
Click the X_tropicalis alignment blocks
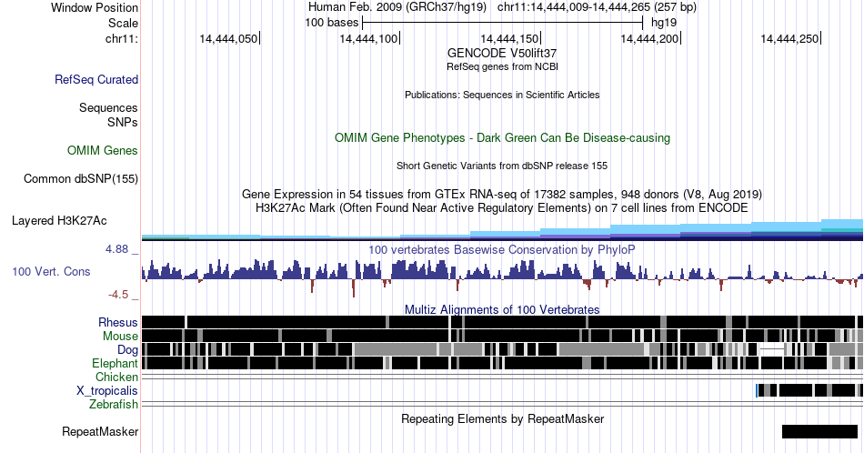[809, 391]
